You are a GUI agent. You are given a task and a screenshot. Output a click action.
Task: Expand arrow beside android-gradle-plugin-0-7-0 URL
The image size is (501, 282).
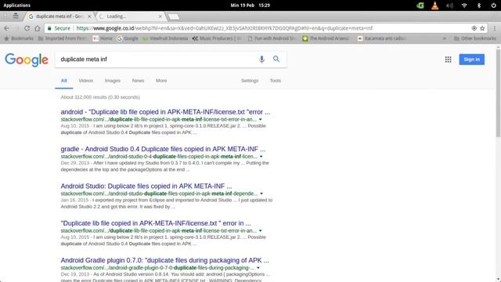point(258,268)
